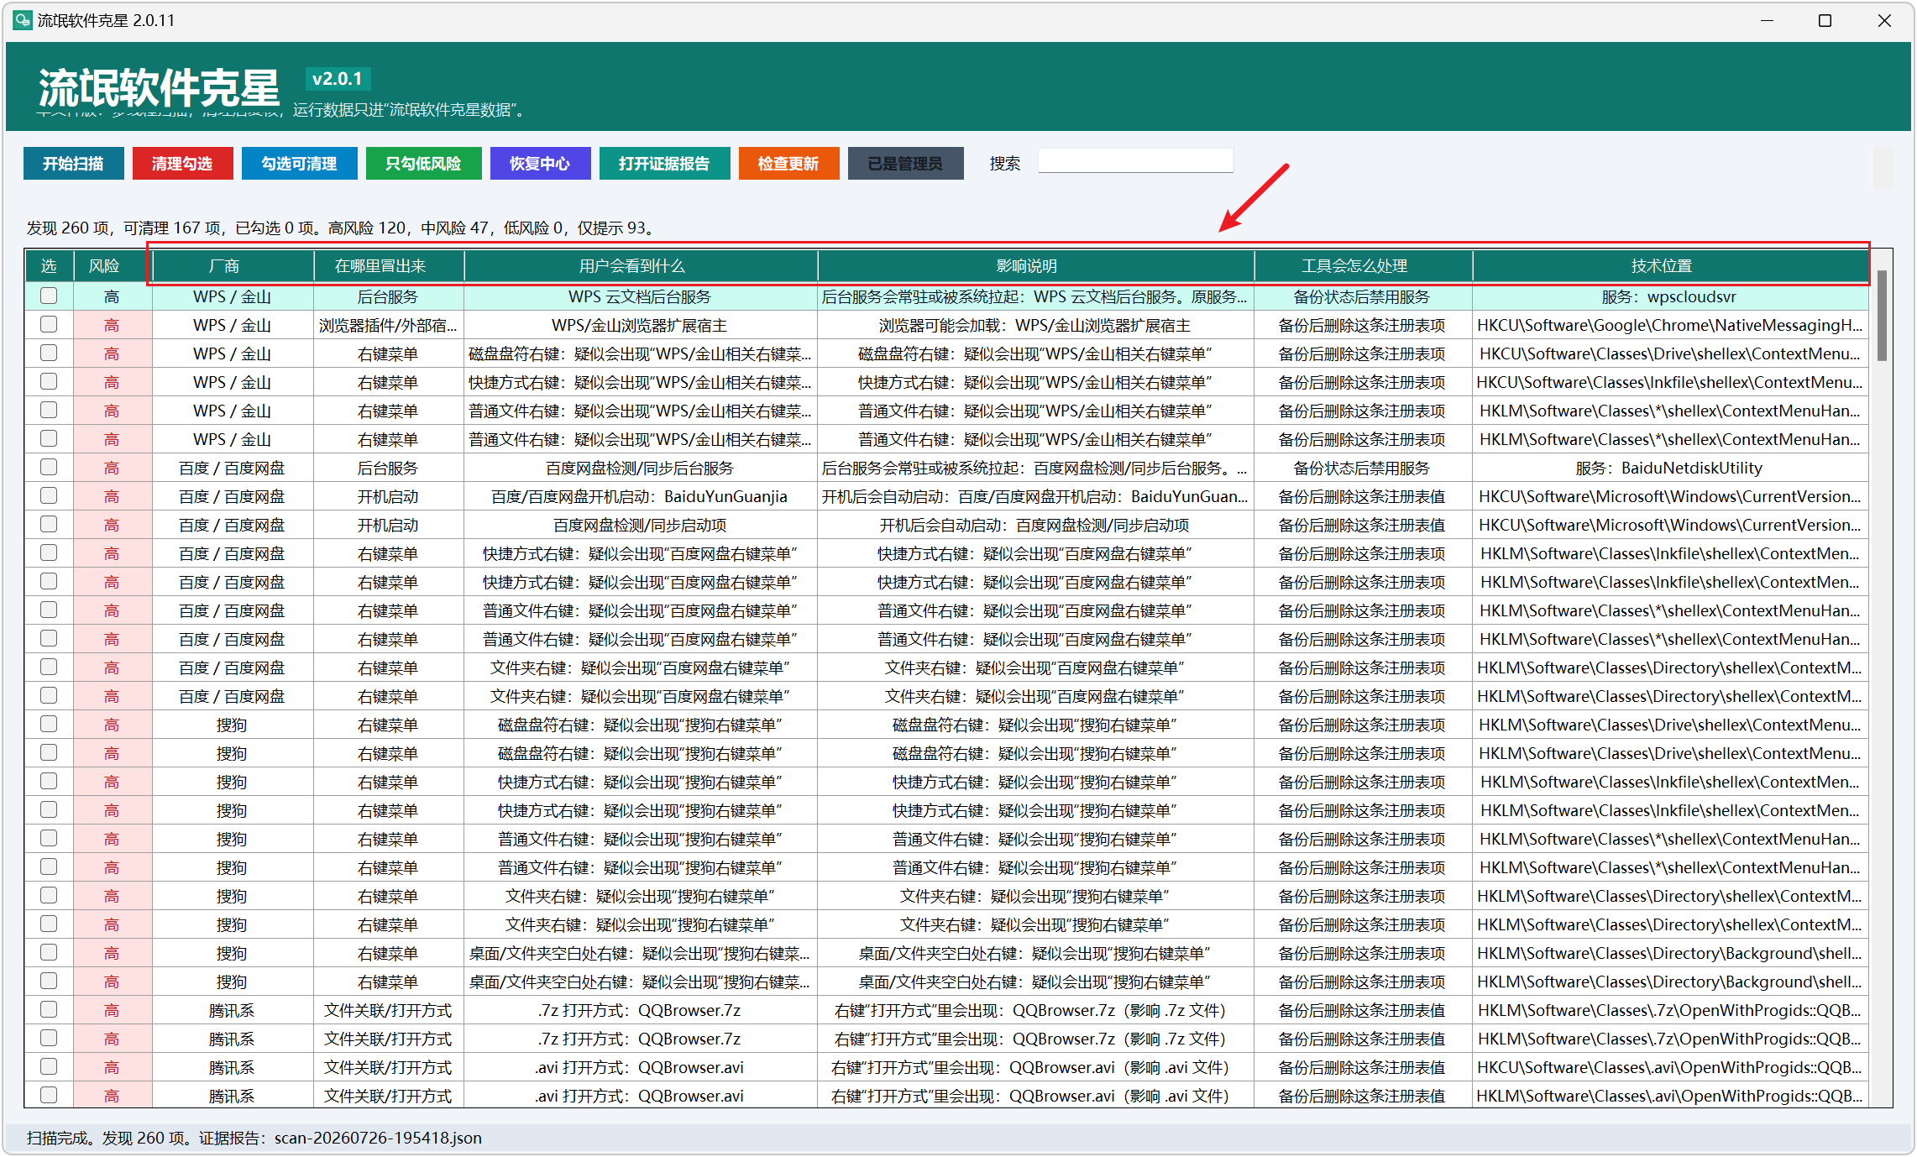Select cleanable items via 勾选可清理

[299, 163]
